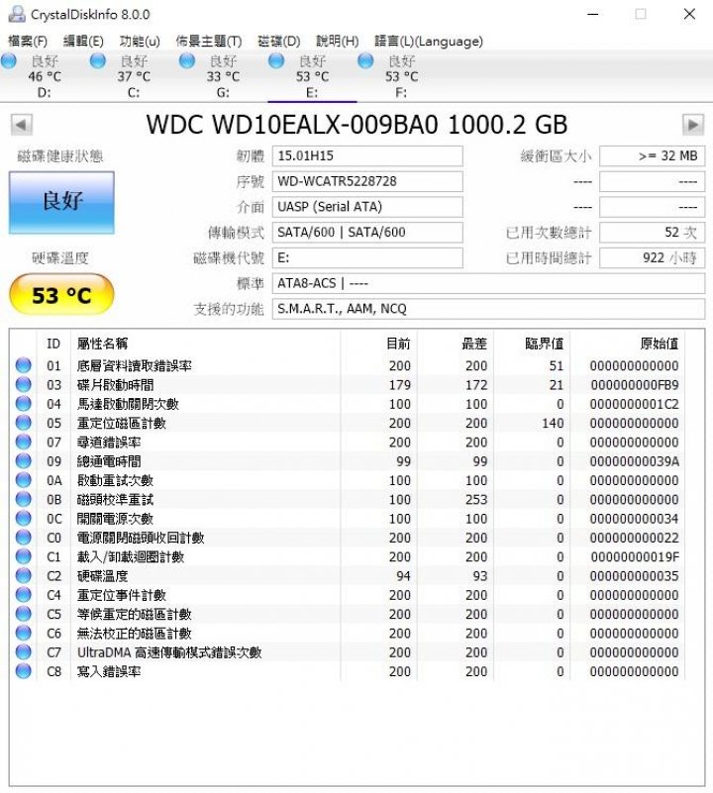This screenshot has height=793, width=713.
Task: Select the 總通電時間 attribute name
Action: coord(109,461)
